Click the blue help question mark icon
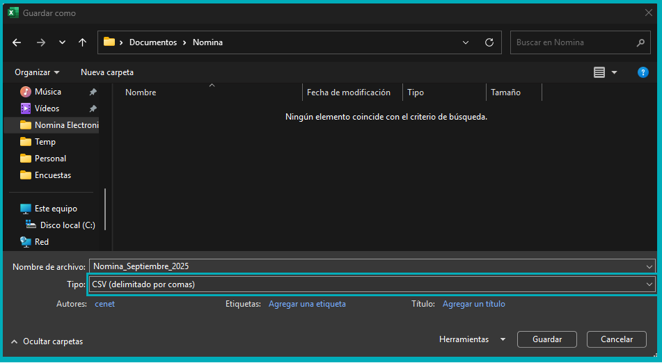 [643, 72]
